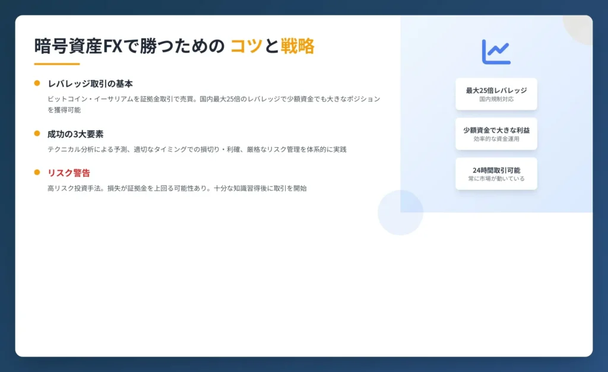Click the orange bullet beside レバレッジ取引の基本

coord(37,83)
